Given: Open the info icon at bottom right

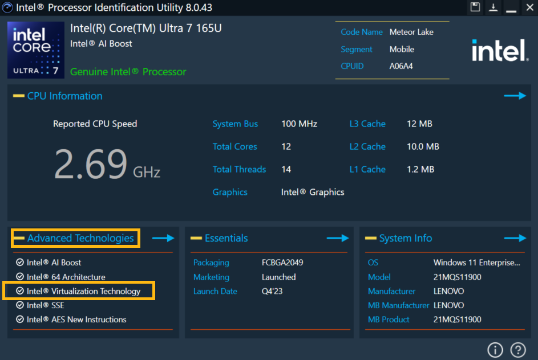Looking at the screenshot, I should (495, 349).
